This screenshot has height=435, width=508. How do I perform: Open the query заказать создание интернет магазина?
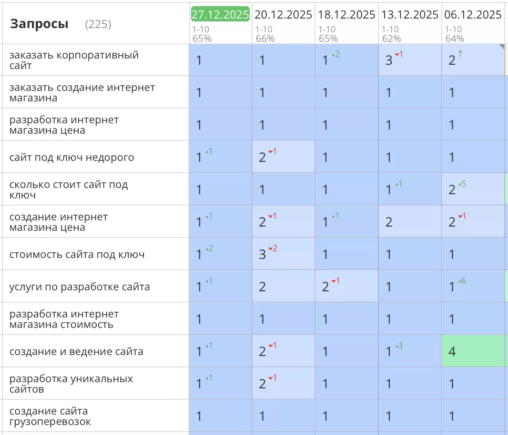click(x=82, y=92)
